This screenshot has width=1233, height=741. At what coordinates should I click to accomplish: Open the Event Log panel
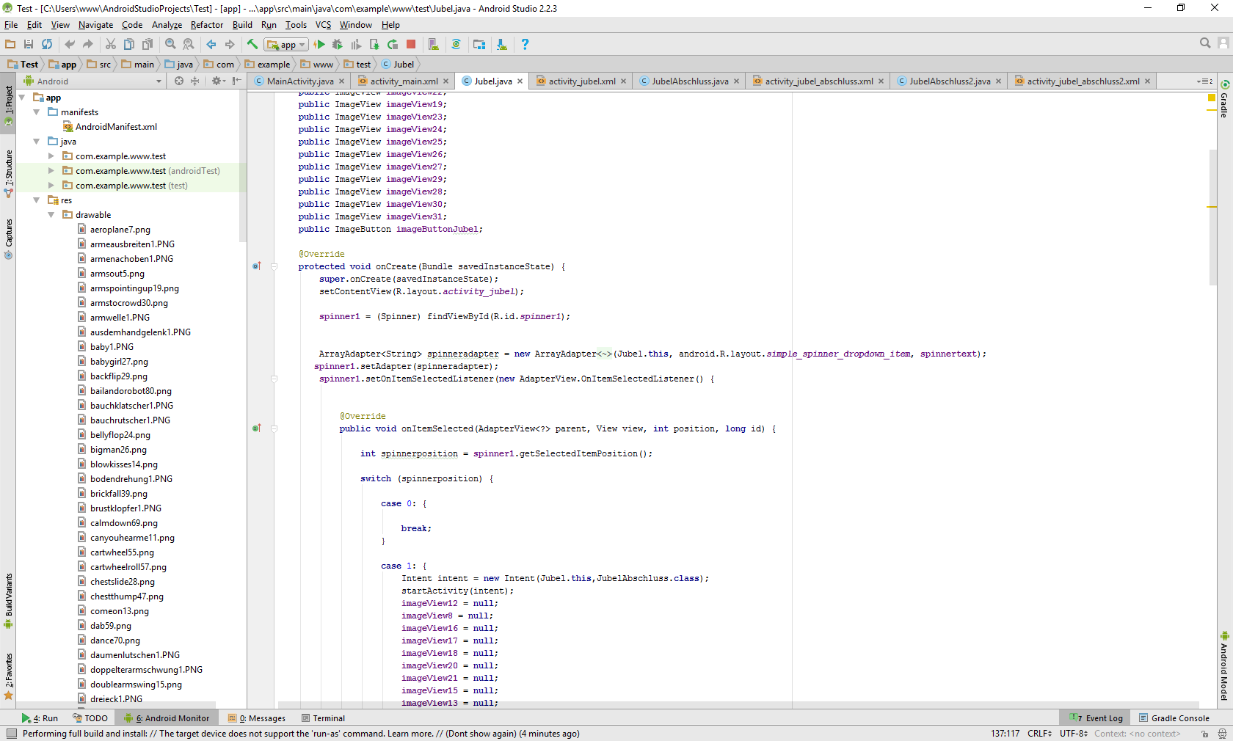click(x=1097, y=718)
